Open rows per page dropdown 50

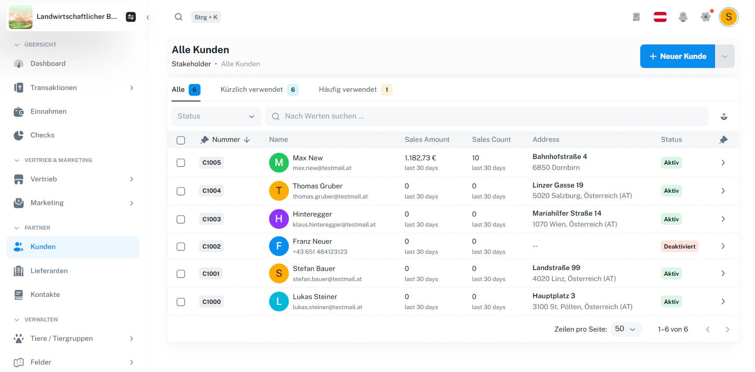(626, 329)
